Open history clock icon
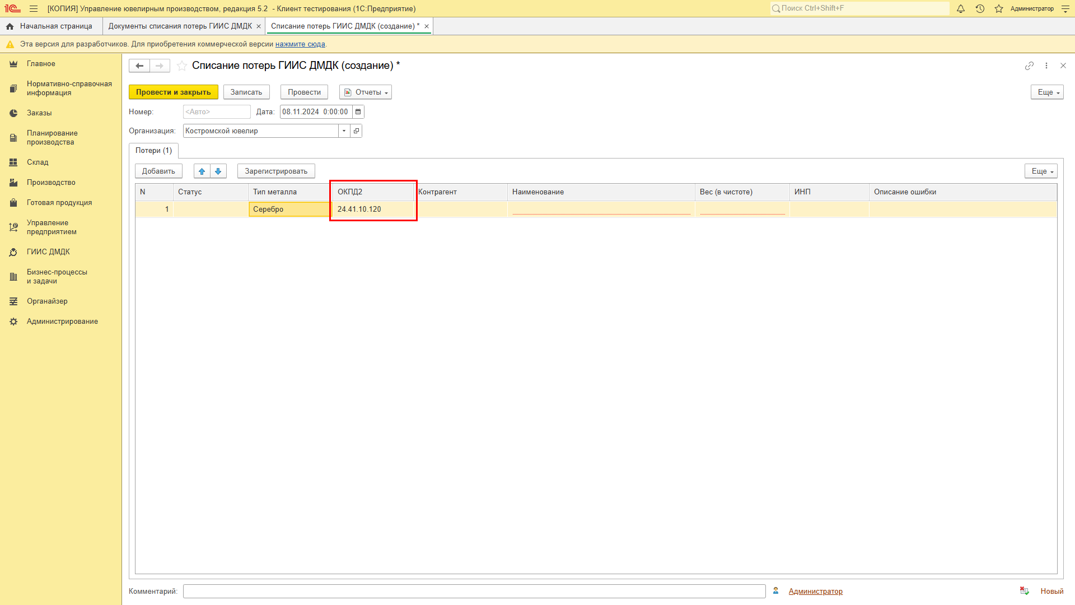1075x605 pixels. (x=980, y=9)
